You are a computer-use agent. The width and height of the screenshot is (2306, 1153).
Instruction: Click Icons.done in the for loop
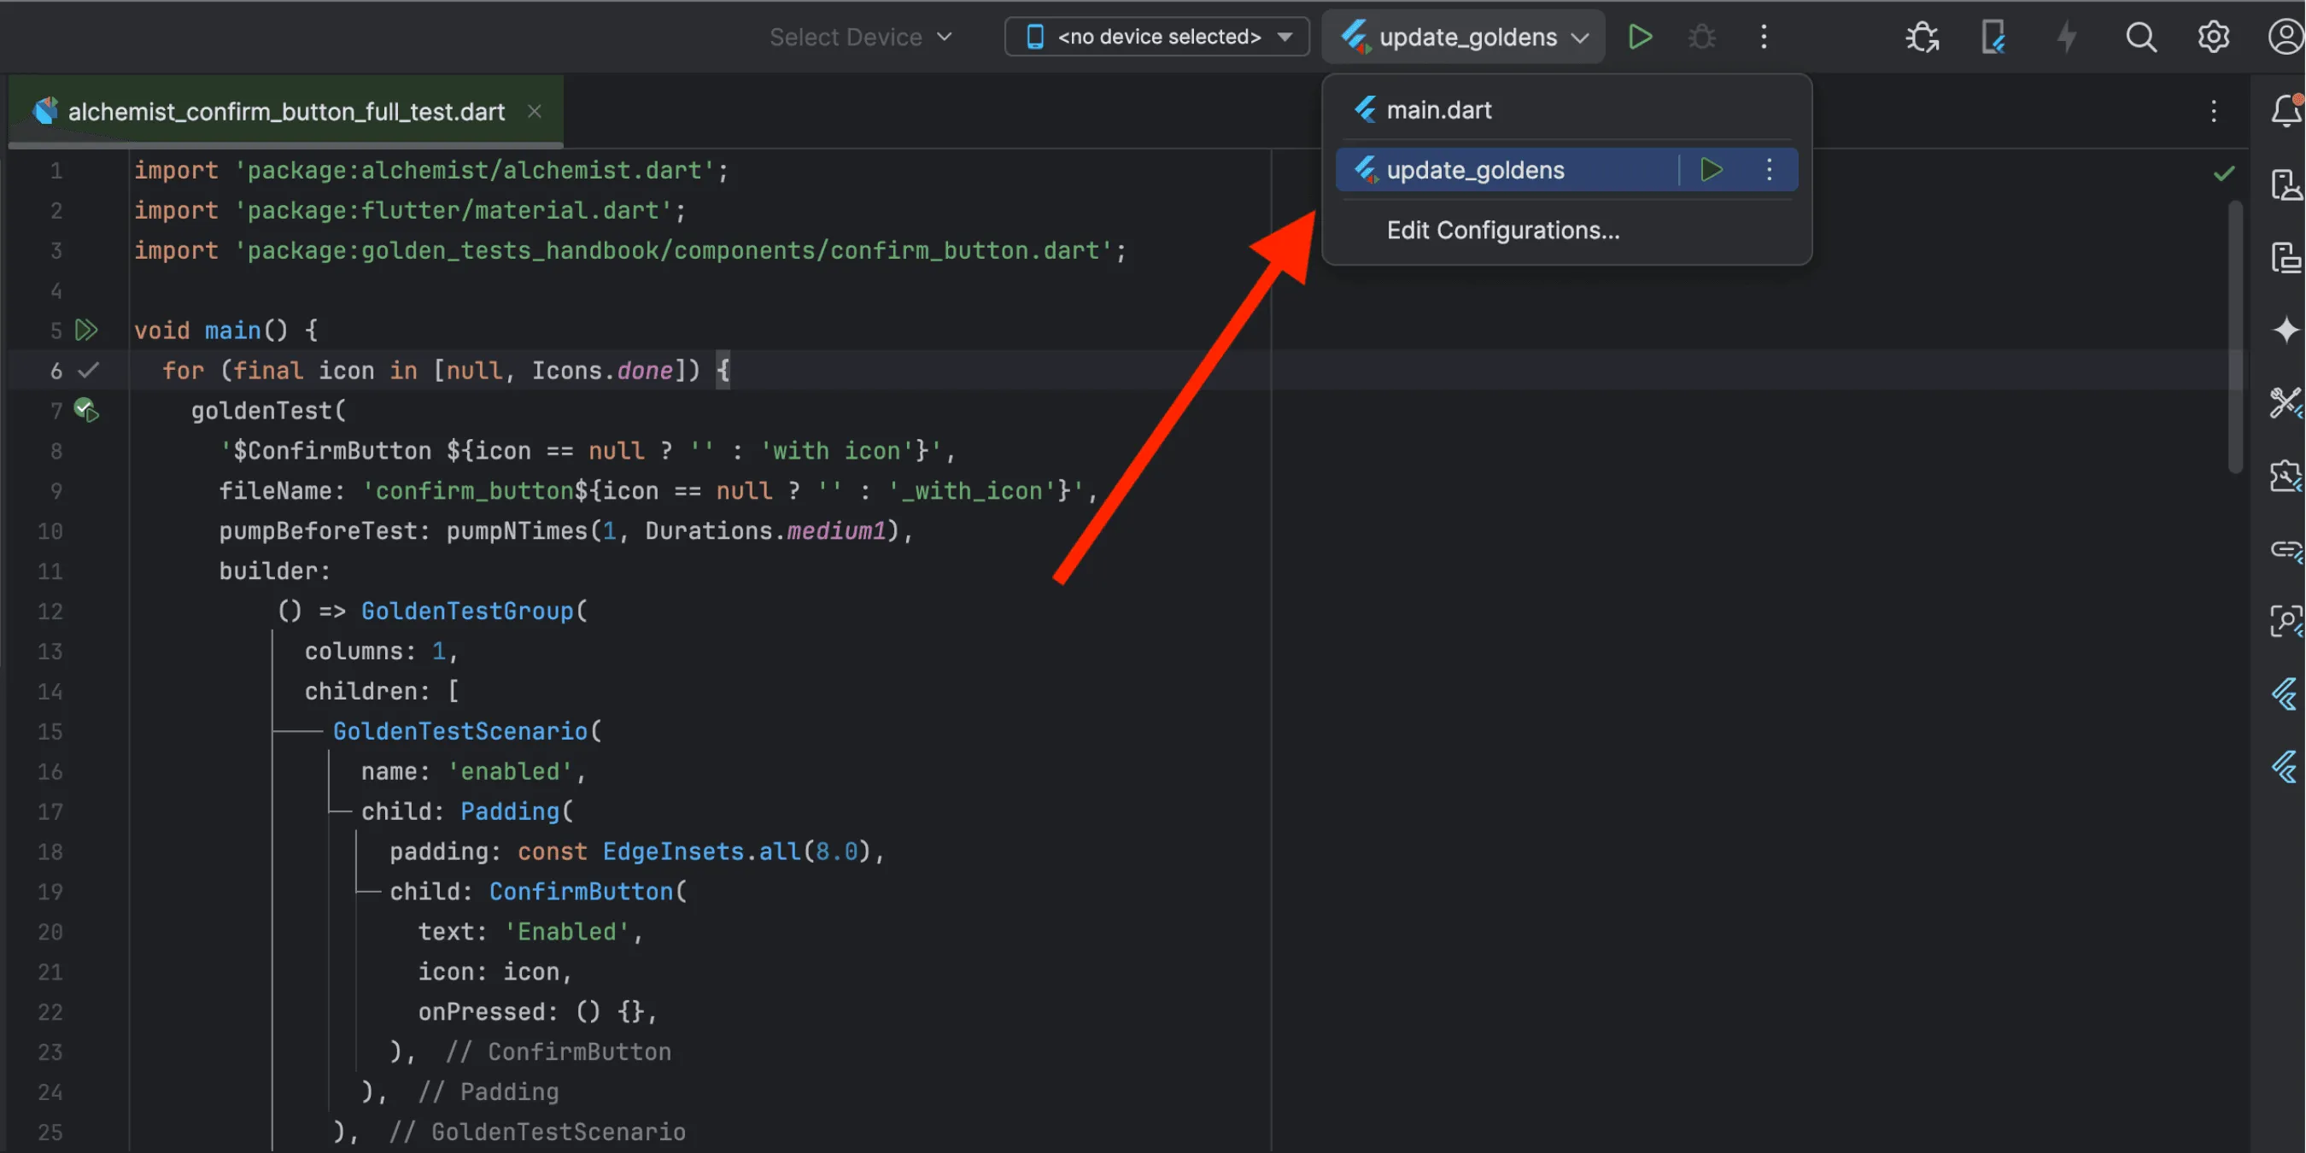pyautogui.click(x=601, y=371)
